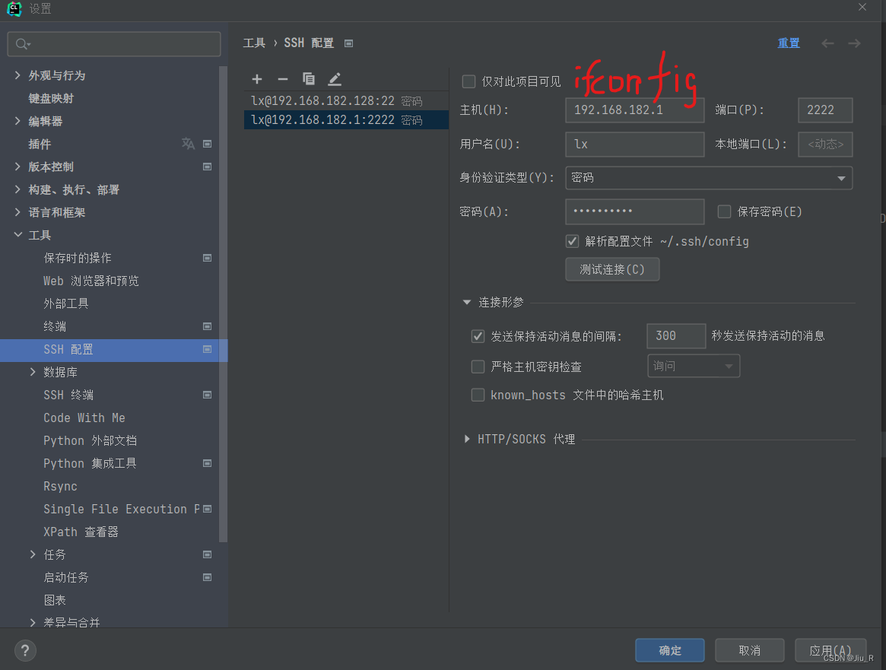Click the translate icon beside 插件
Viewport: 886px width, 670px height.
pyautogui.click(x=187, y=144)
